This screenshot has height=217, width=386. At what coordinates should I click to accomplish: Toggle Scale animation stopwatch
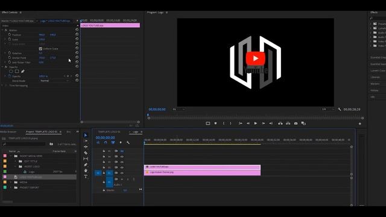pos(10,39)
